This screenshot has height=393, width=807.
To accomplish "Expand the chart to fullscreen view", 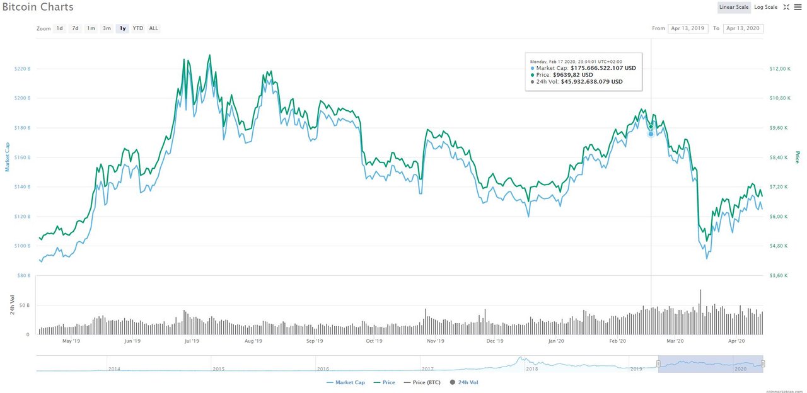I will click(x=786, y=7).
